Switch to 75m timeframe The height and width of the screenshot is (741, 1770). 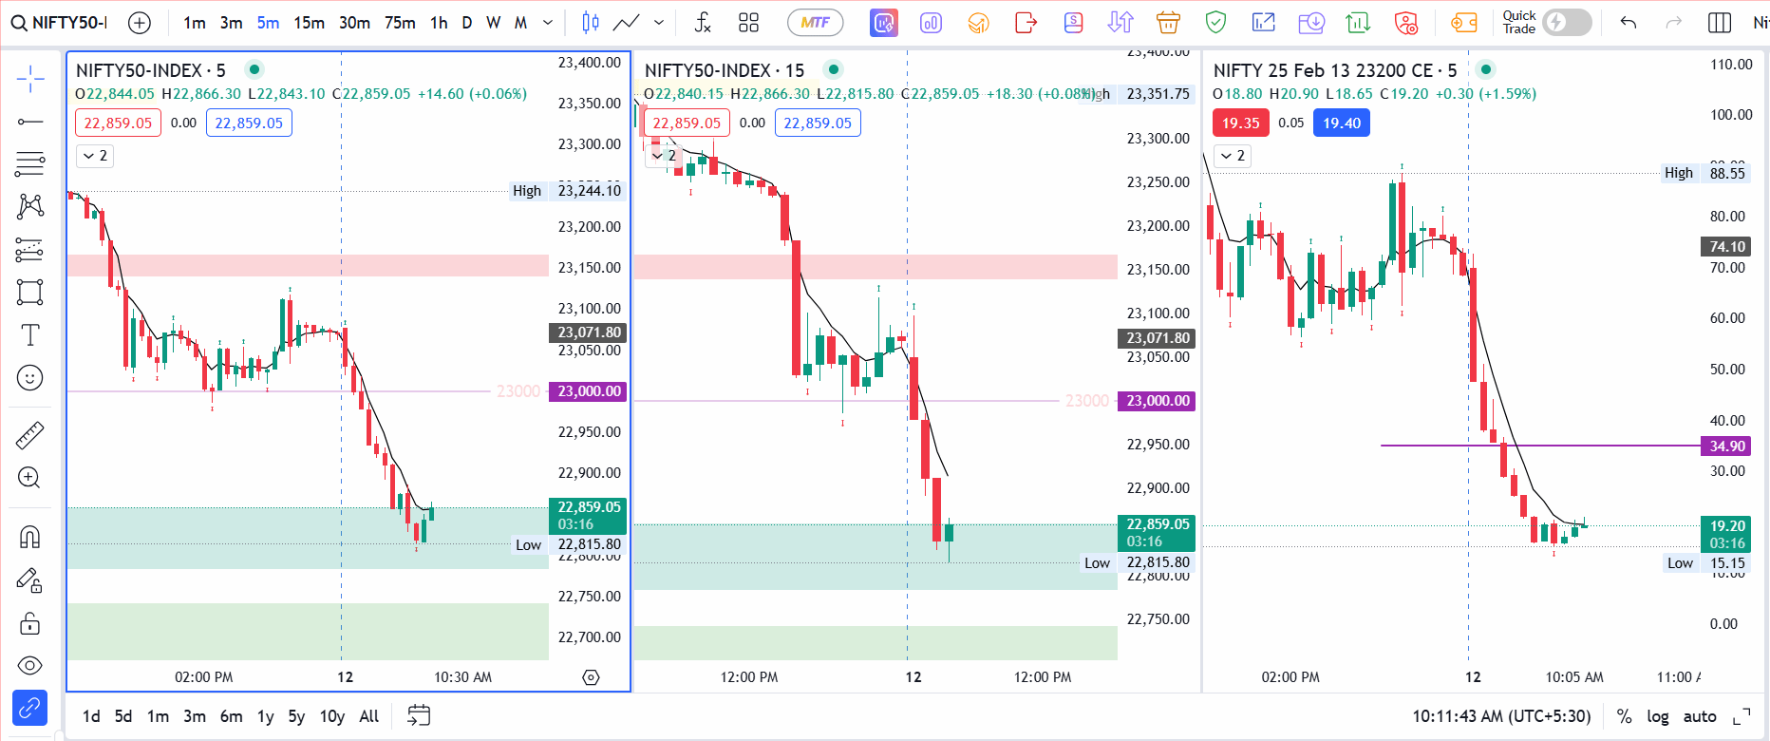(x=400, y=22)
